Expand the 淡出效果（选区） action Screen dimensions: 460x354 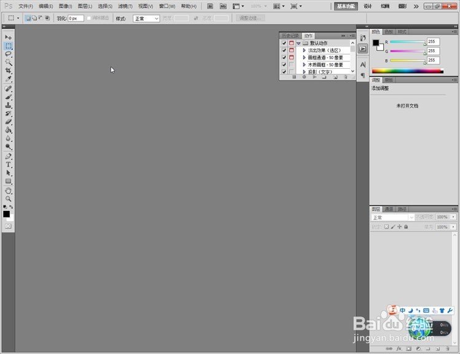coord(304,50)
